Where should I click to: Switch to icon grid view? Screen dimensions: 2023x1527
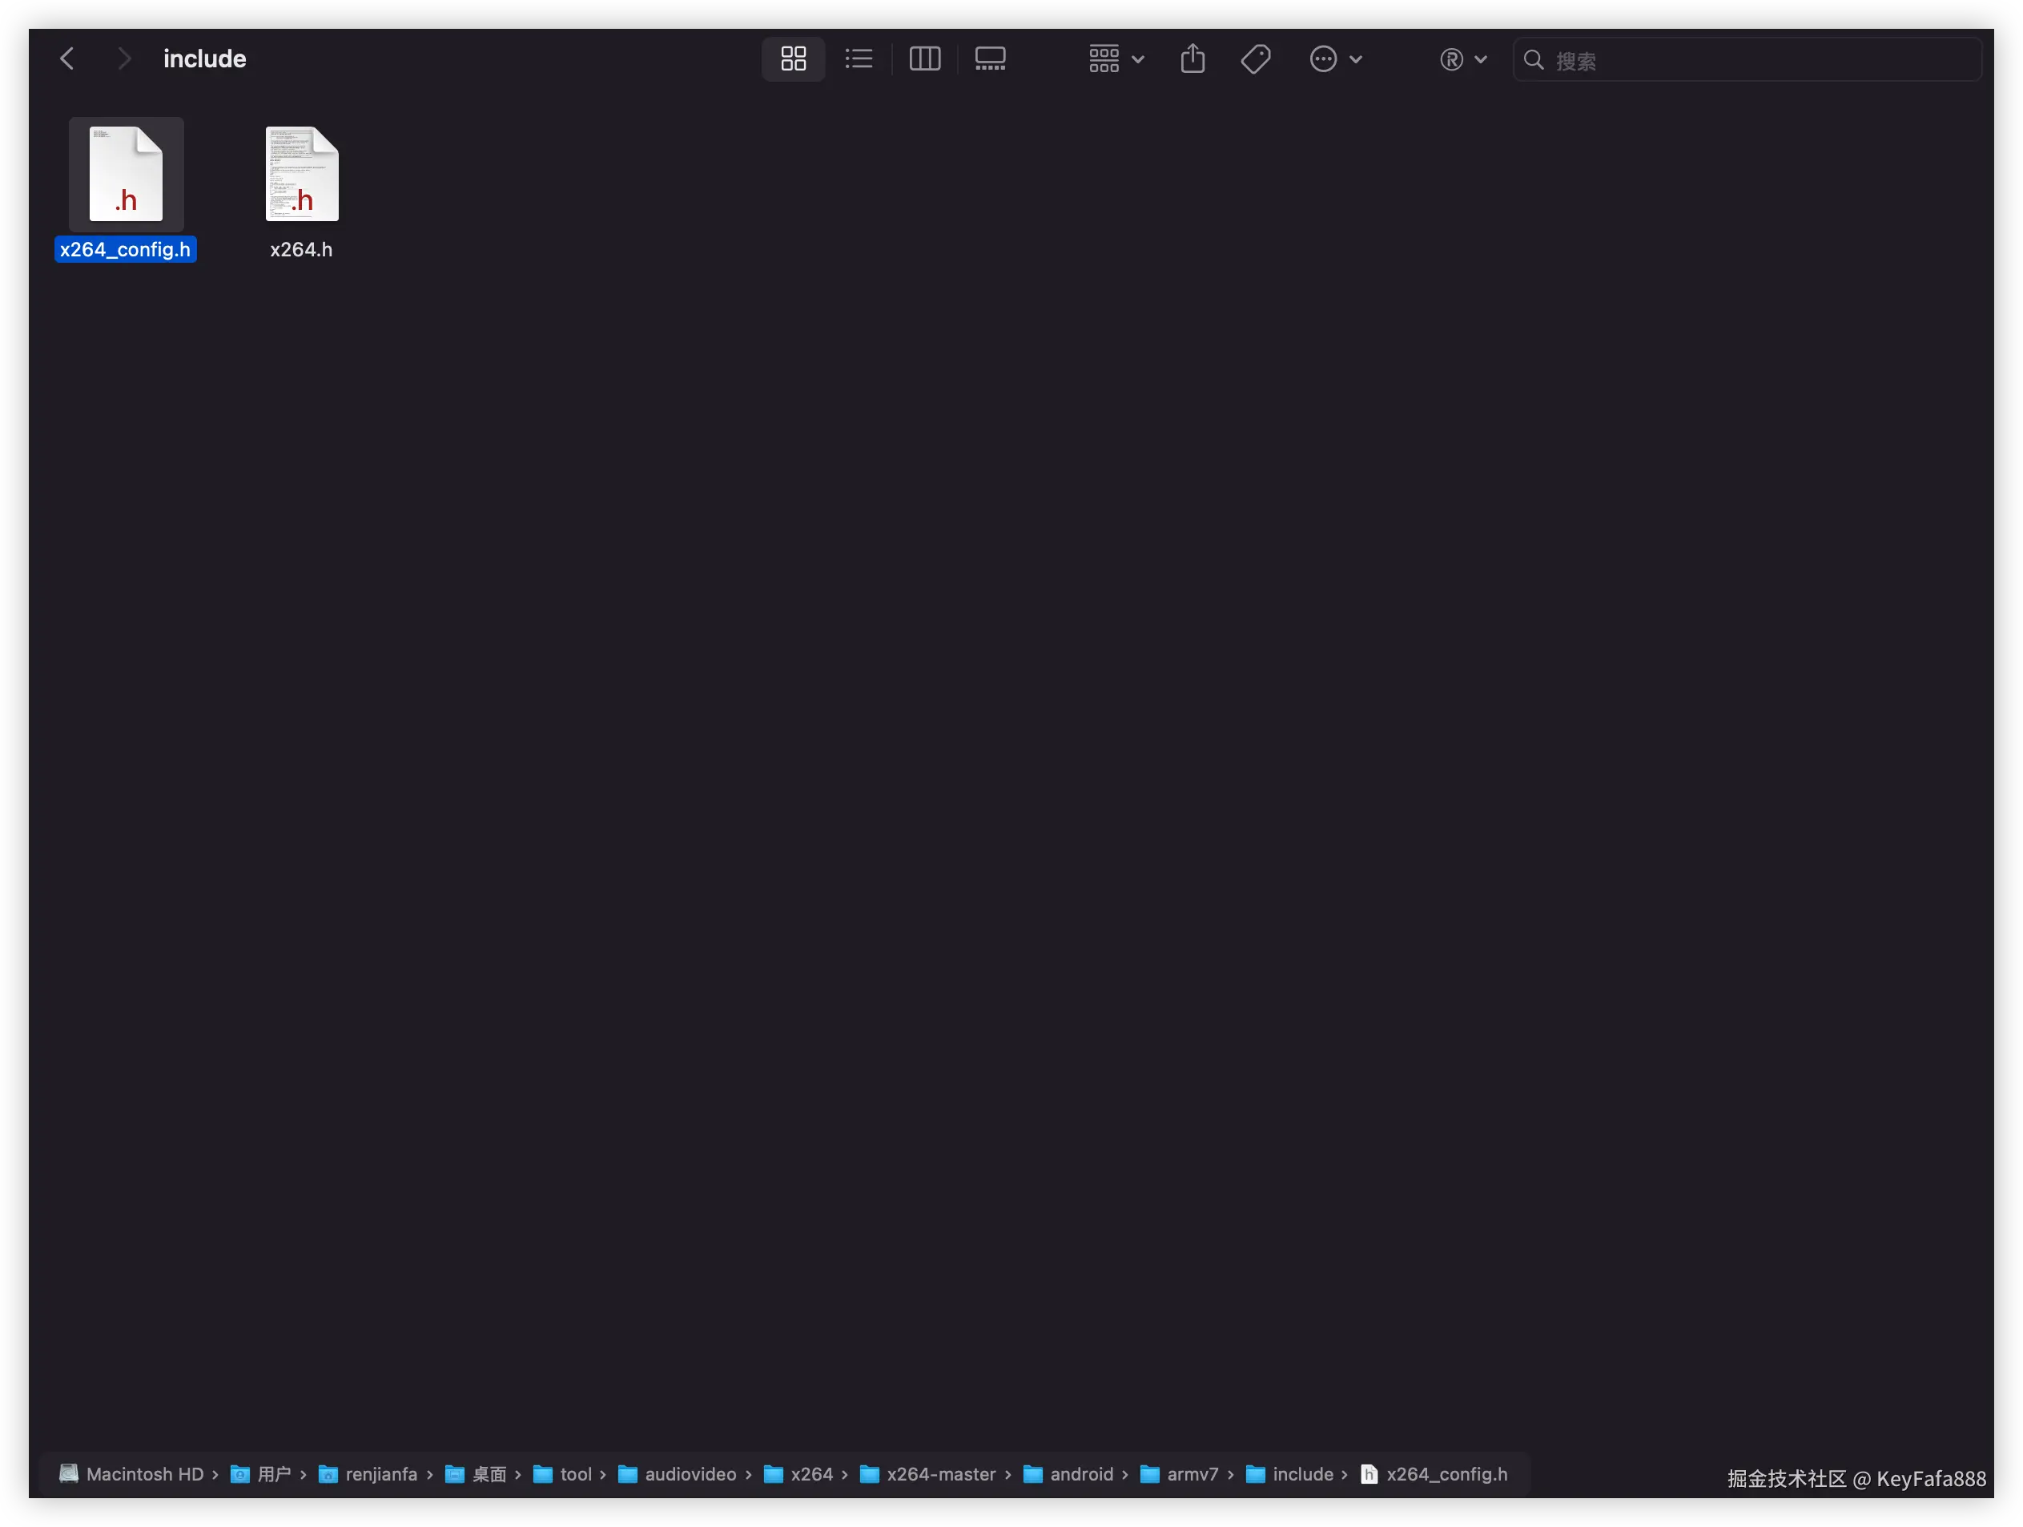pyautogui.click(x=793, y=59)
